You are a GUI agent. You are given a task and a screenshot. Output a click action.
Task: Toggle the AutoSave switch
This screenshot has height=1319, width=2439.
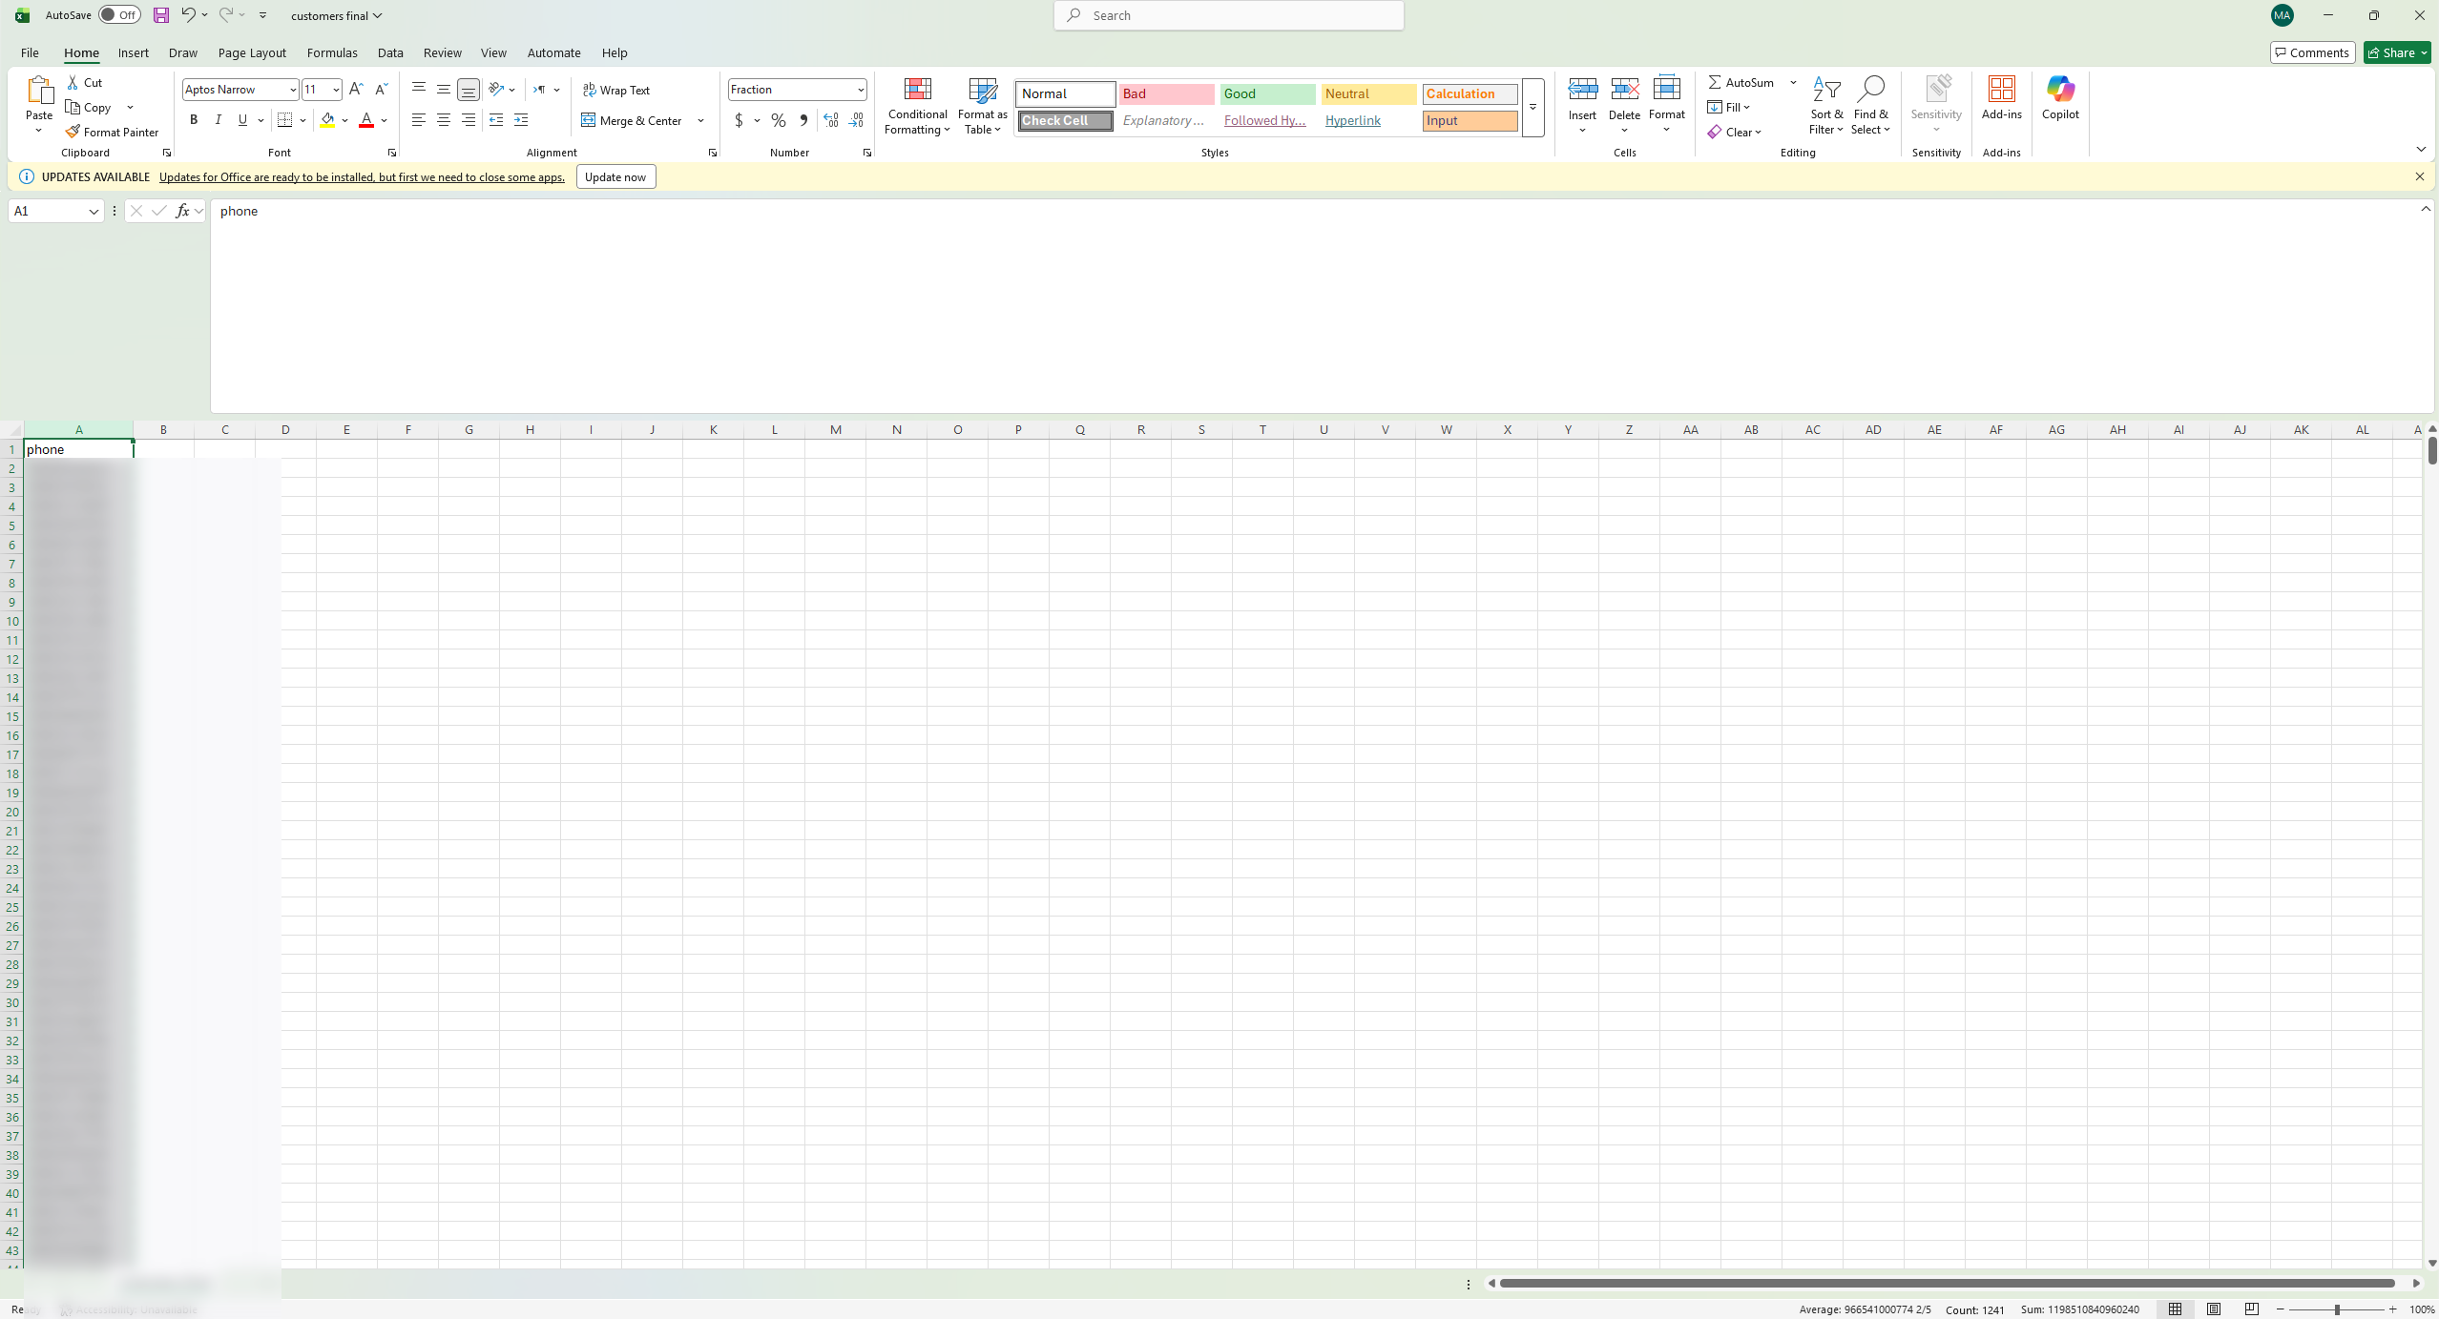pyautogui.click(x=119, y=15)
